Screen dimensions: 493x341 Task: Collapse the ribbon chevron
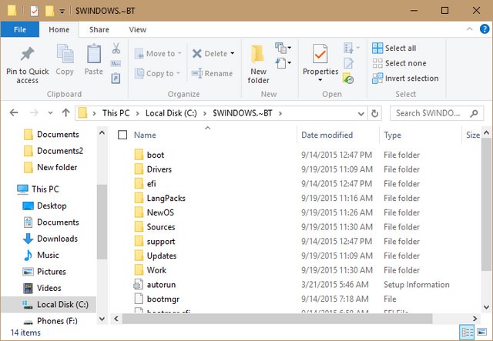469,29
